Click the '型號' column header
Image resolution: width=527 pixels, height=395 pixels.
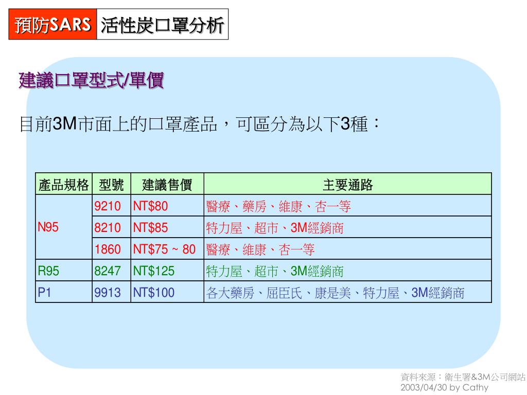coord(112,185)
